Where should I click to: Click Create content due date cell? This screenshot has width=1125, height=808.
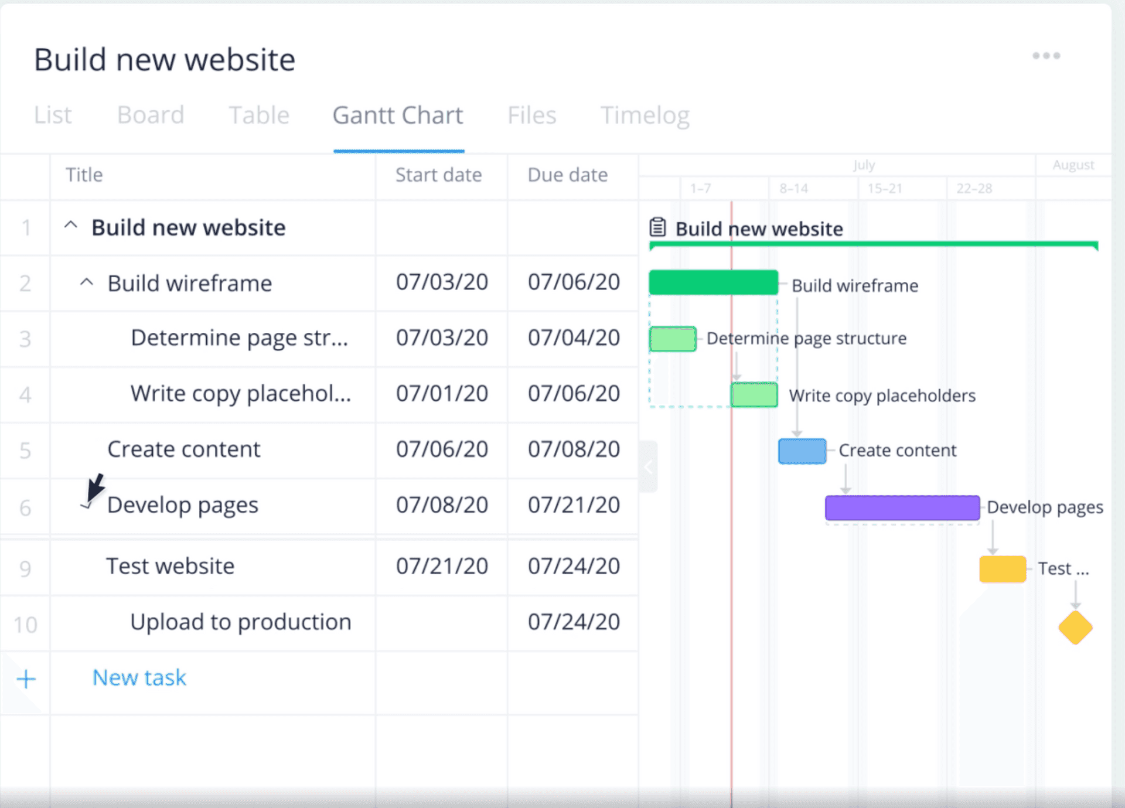click(573, 449)
